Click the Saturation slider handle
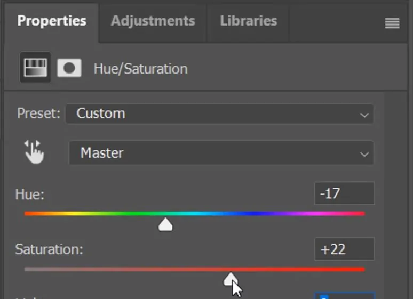Image resolution: width=413 pixels, height=299 pixels. point(231,279)
